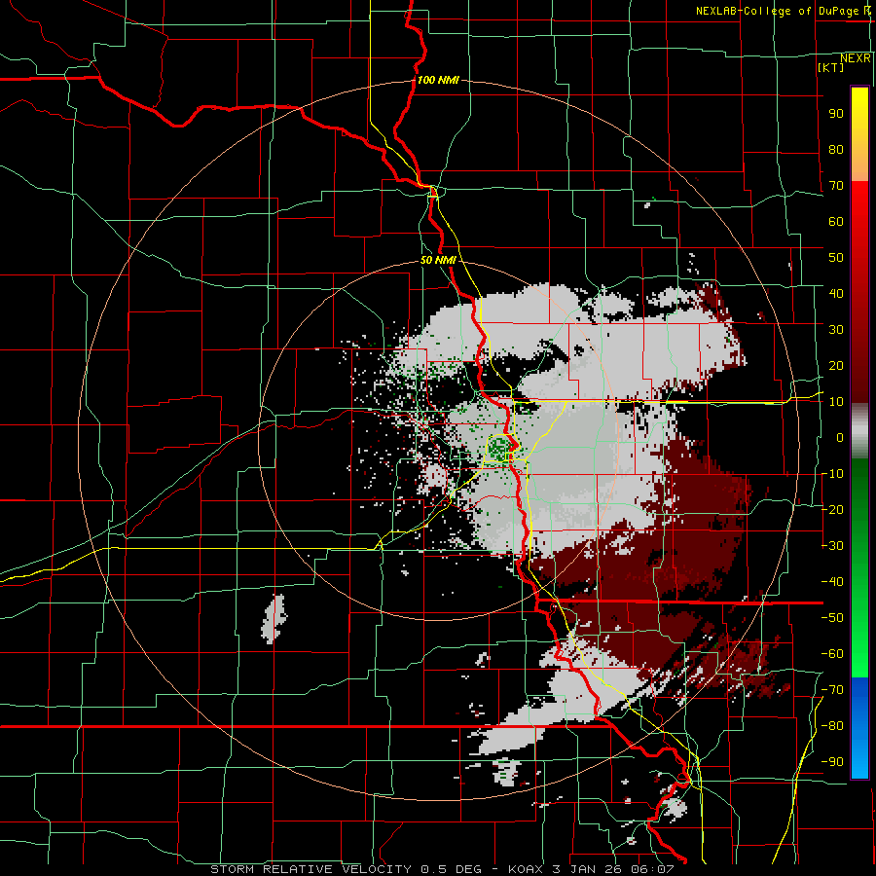Click the "[KT]" units label above the color scale

[831, 67]
